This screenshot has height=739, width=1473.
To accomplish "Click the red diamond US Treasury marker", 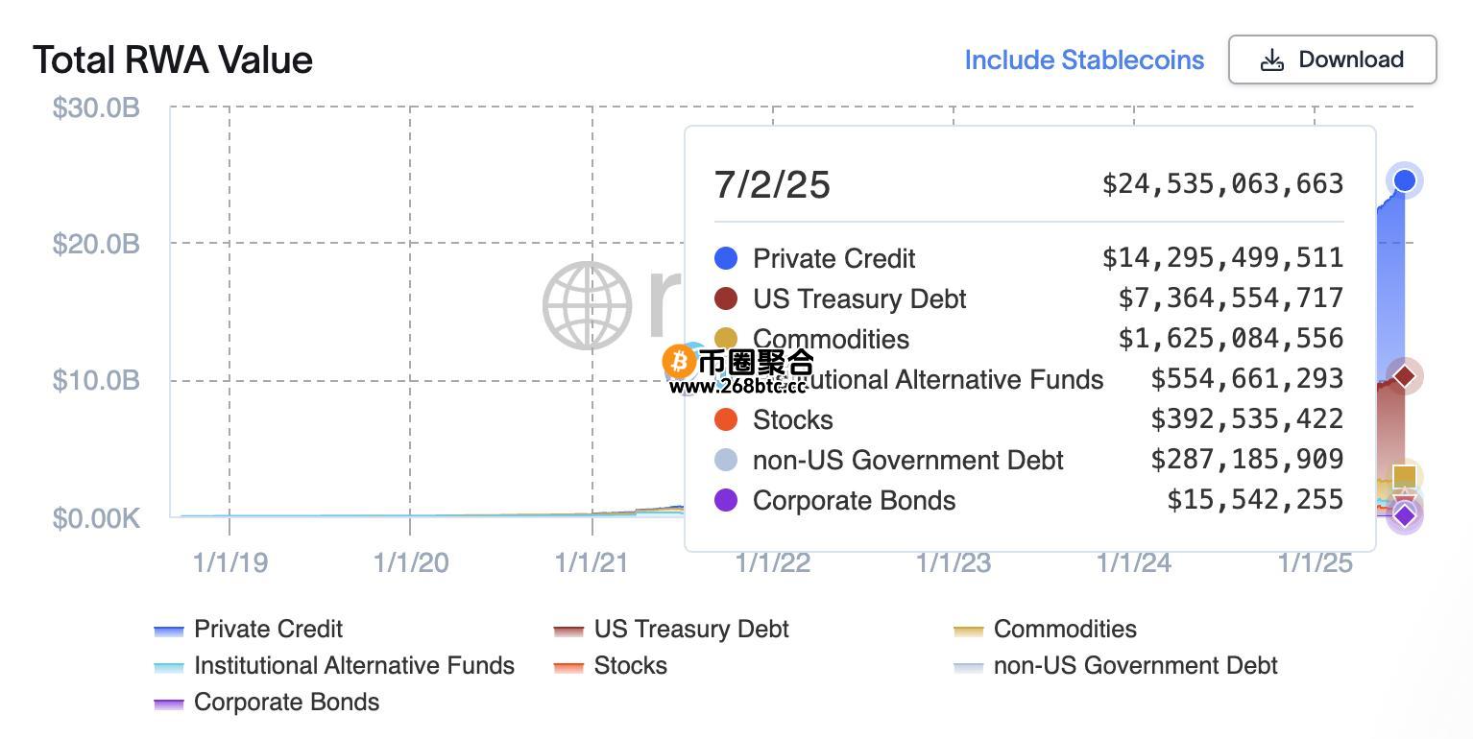I will (x=1405, y=376).
